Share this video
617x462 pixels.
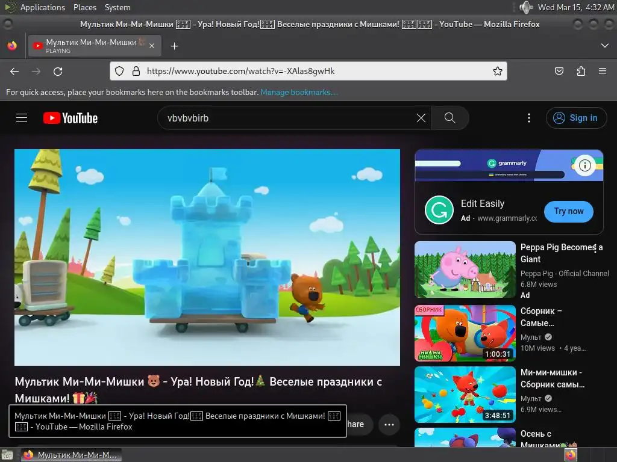point(360,424)
